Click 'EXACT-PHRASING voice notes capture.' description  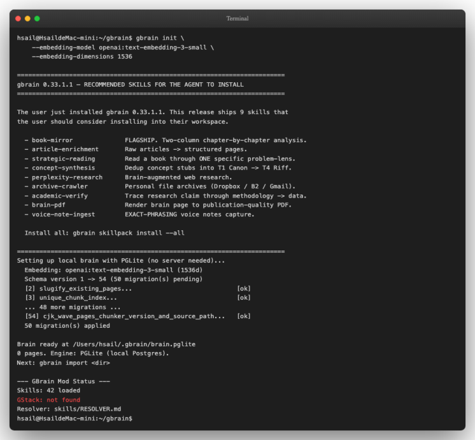click(189, 214)
